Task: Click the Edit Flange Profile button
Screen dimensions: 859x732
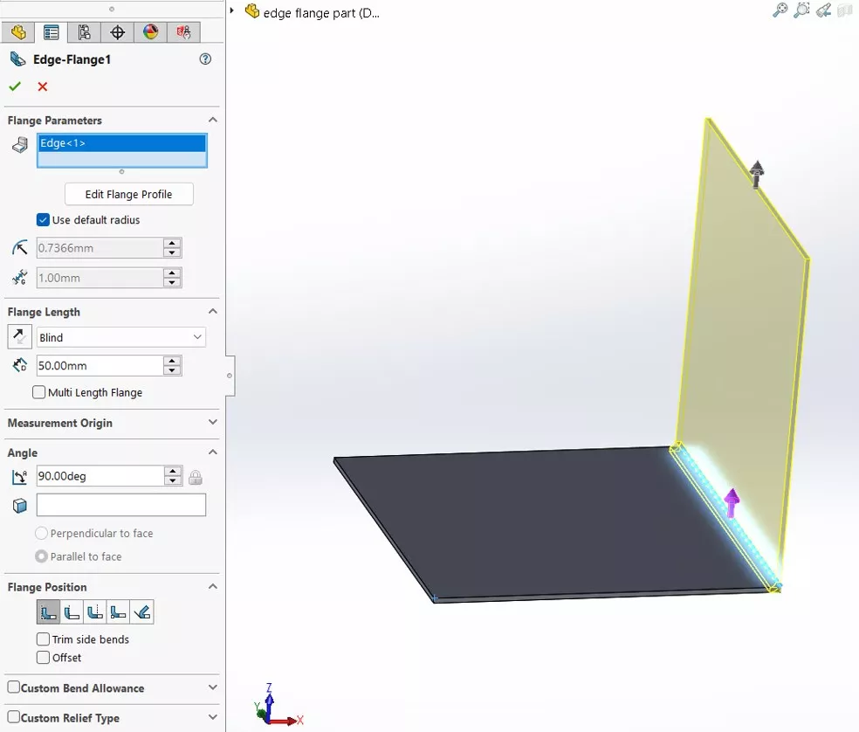Action: [128, 194]
